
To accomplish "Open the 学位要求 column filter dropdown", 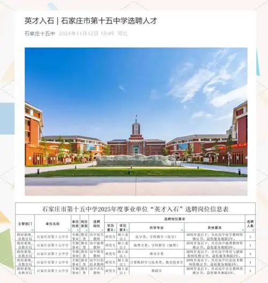I will pos(128,230).
